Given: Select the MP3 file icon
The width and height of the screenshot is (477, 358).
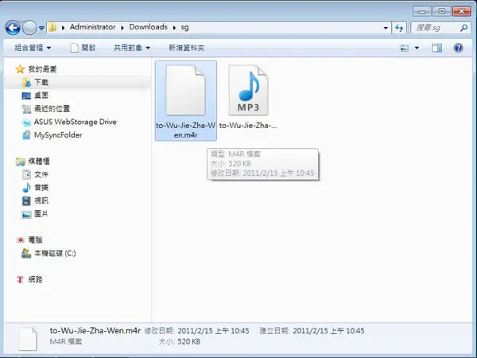Looking at the screenshot, I should pos(248,90).
